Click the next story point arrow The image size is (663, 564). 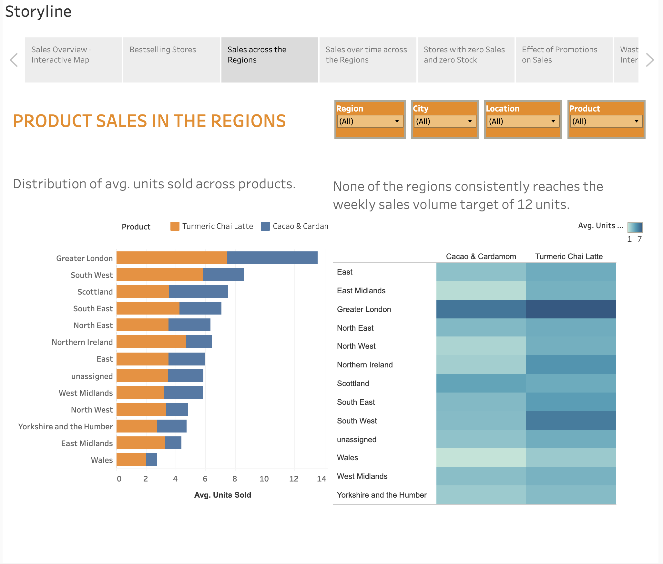click(649, 60)
